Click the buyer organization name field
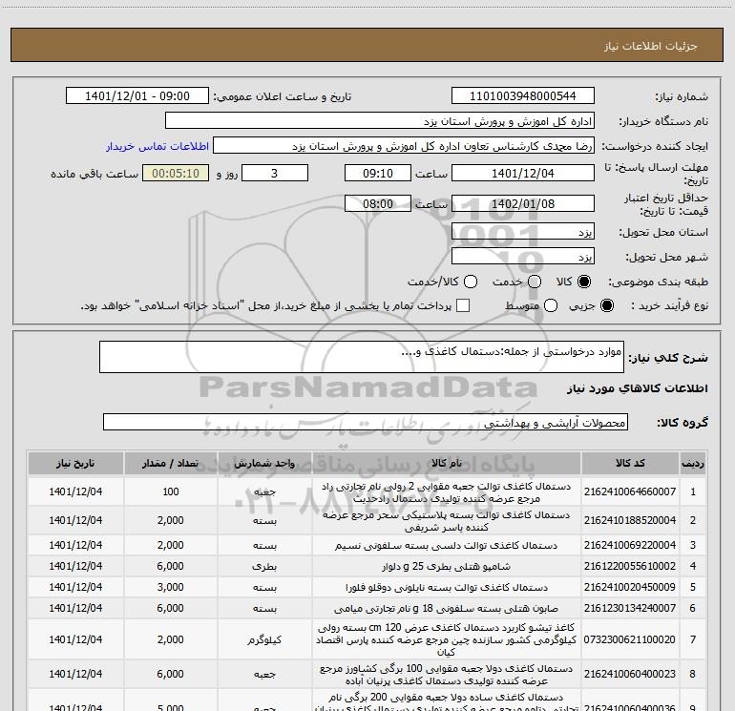This screenshot has width=735, height=711. [x=380, y=120]
